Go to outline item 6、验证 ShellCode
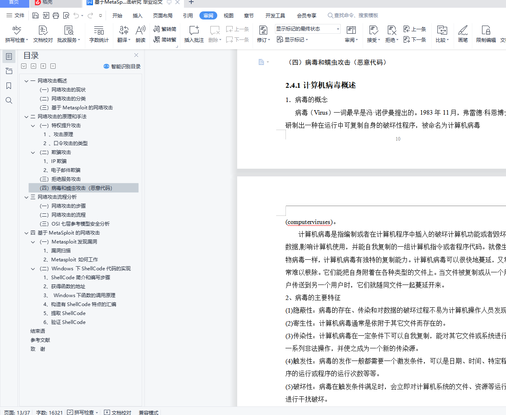Screen dimensions: 506x415 [65, 322]
